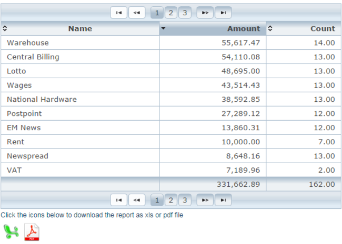Go to previous page in top paginator
The width and height of the screenshot is (342, 244).
point(137,13)
